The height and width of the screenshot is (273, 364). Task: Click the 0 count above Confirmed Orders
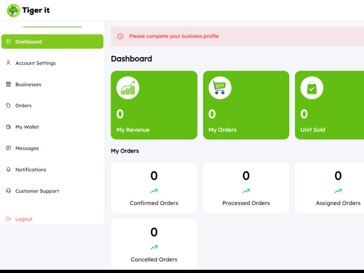point(154,176)
